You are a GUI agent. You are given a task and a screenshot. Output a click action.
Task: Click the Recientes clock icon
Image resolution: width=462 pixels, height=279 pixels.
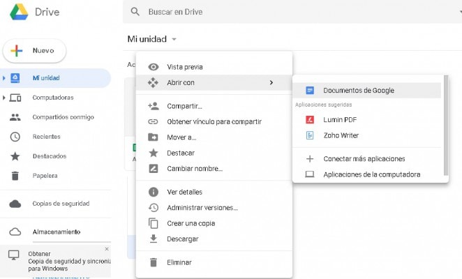click(x=15, y=137)
